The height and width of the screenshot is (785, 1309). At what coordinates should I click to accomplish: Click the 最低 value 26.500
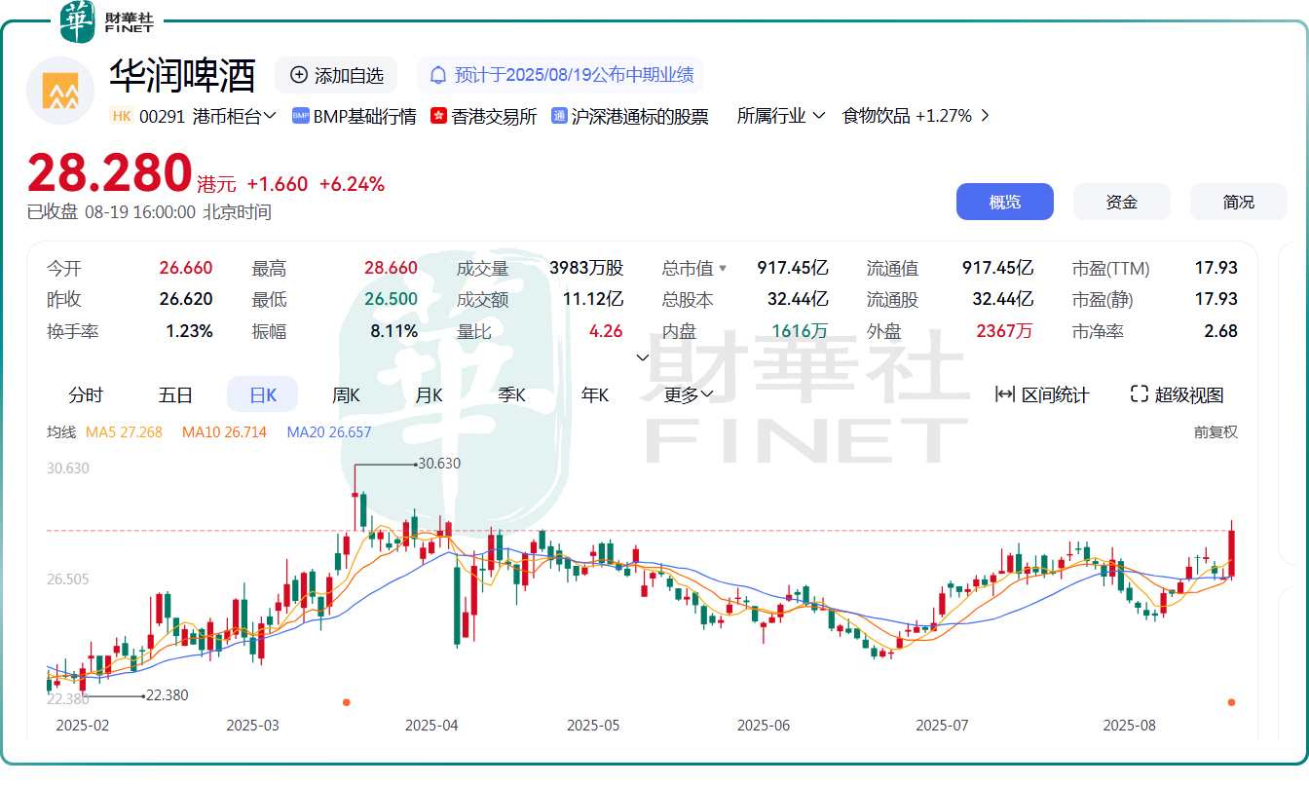pos(391,299)
